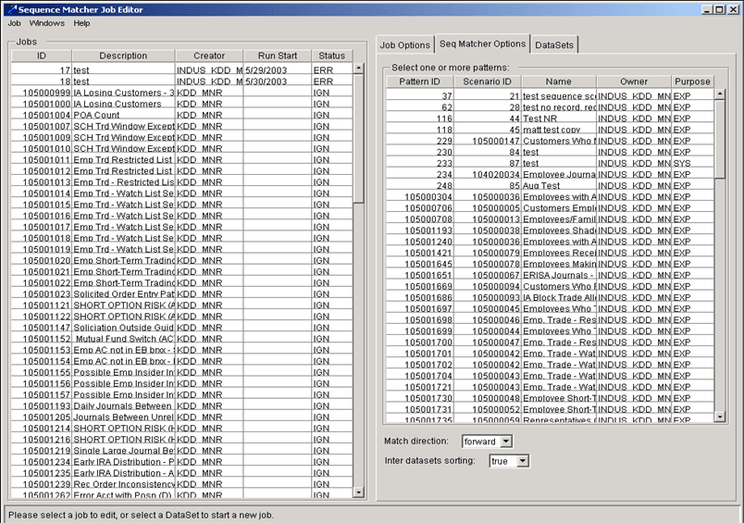This screenshot has width=744, height=523.
Task: Click the application icon in title bar
Action: (10, 9)
